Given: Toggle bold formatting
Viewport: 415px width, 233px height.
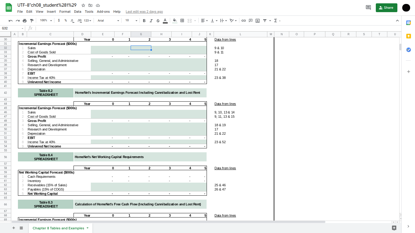Looking at the screenshot, I should [144, 20].
